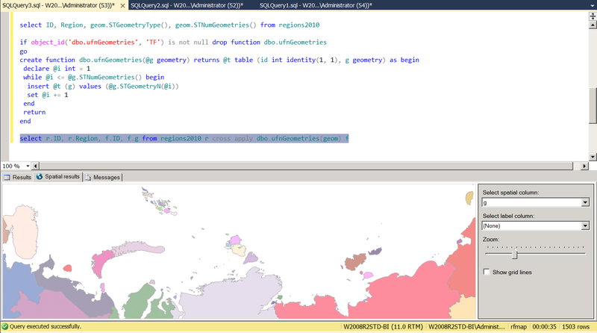Click the yellow island at map's top right
The width and height of the screenshot is (597, 333).
[469, 198]
